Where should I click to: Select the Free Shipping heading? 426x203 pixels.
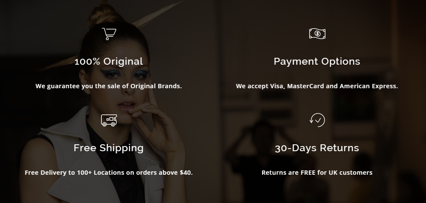109,148
